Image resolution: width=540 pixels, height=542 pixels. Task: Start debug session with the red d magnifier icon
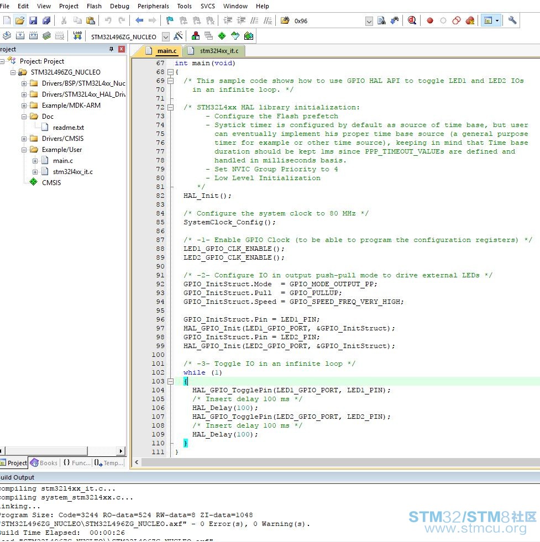point(412,20)
